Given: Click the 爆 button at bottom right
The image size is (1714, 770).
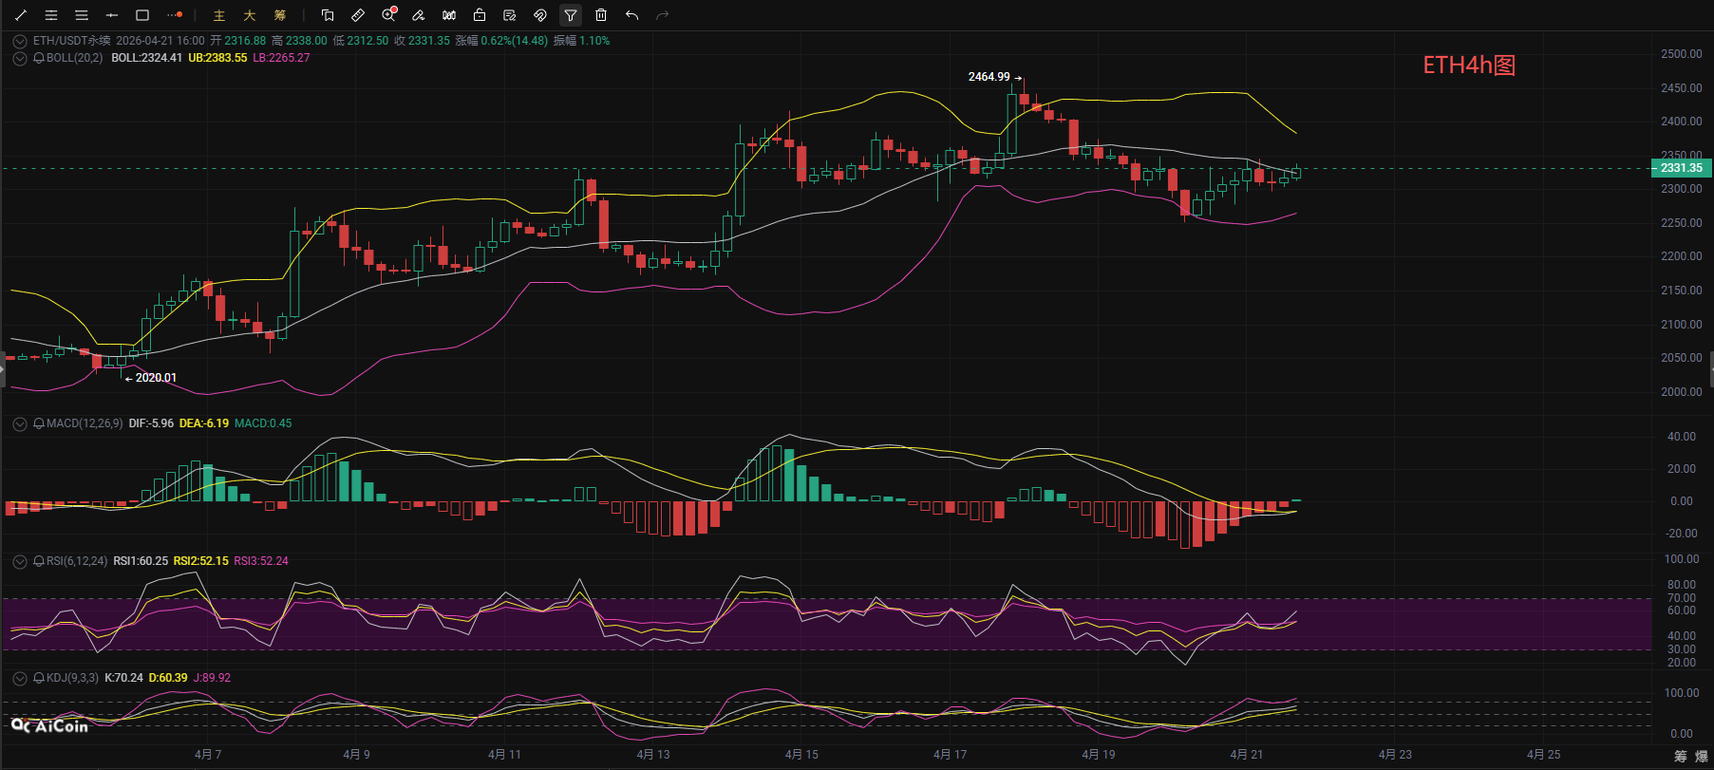Looking at the screenshot, I should tap(1702, 756).
